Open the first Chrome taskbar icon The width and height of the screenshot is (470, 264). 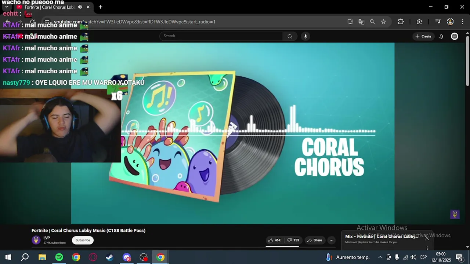click(x=76, y=257)
